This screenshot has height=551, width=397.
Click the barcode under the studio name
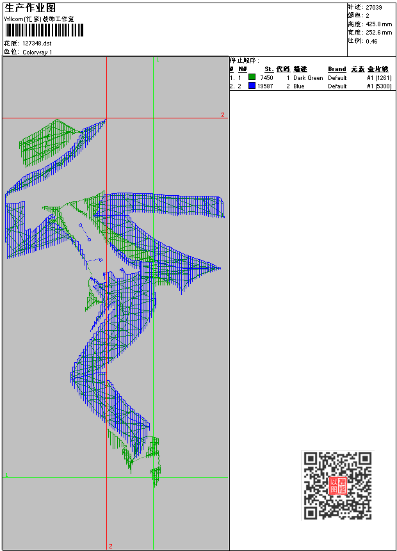(x=44, y=31)
